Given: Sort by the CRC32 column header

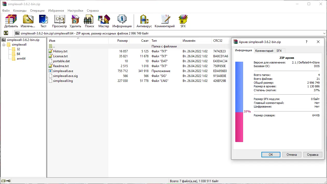Looking at the screenshot, I should click(x=221, y=41).
